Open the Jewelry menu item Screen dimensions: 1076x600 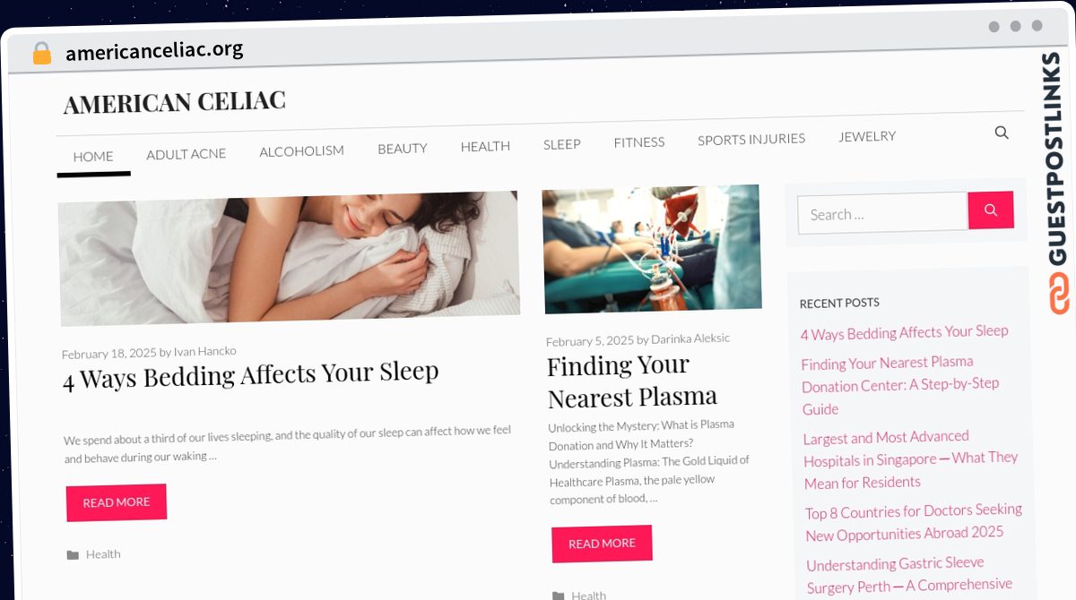(867, 136)
